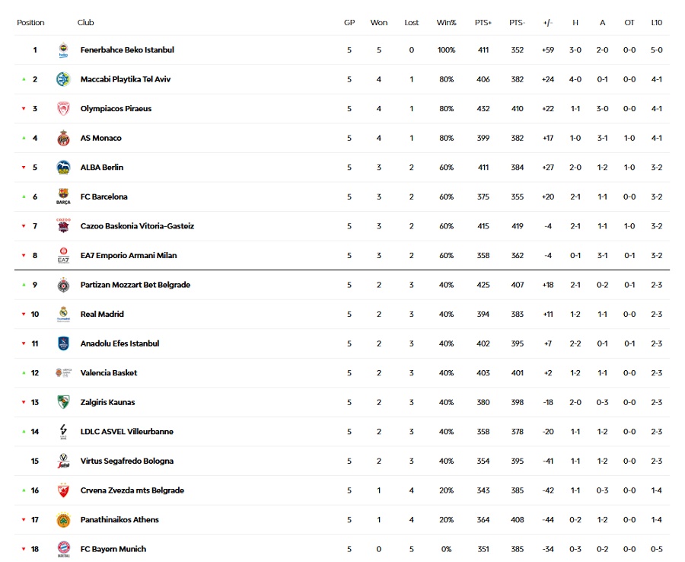This screenshot has height=562, width=685.
Task: Click the Position column header
Action: click(x=30, y=22)
